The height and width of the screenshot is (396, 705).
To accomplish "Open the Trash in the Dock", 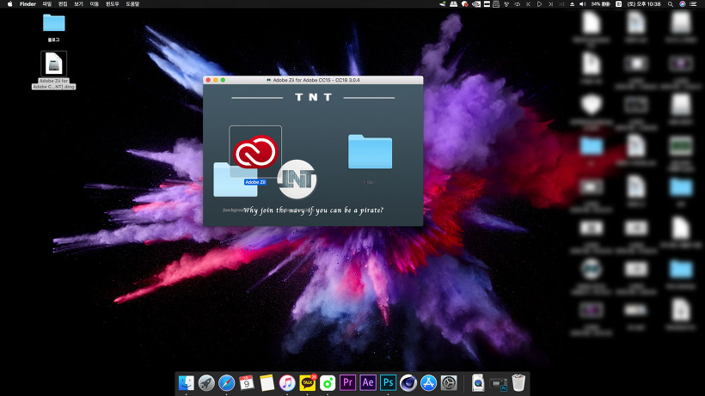I will pos(518,383).
